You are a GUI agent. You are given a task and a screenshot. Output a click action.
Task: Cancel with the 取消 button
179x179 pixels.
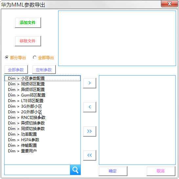click(x=161, y=171)
